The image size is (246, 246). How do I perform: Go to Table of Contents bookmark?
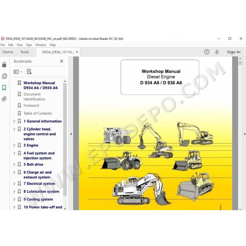click(x=38, y=113)
